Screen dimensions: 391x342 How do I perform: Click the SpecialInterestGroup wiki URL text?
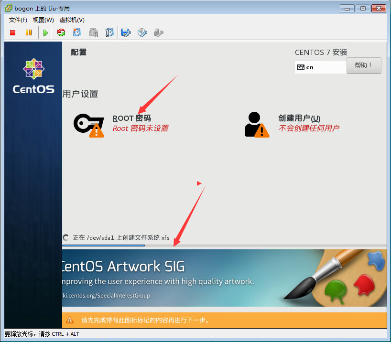(x=106, y=296)
